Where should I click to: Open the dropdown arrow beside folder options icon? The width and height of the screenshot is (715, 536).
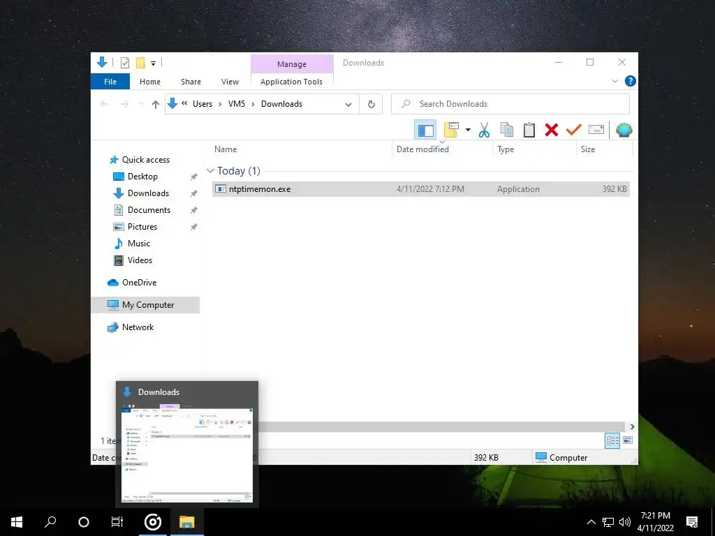click(x=468, y=130)
